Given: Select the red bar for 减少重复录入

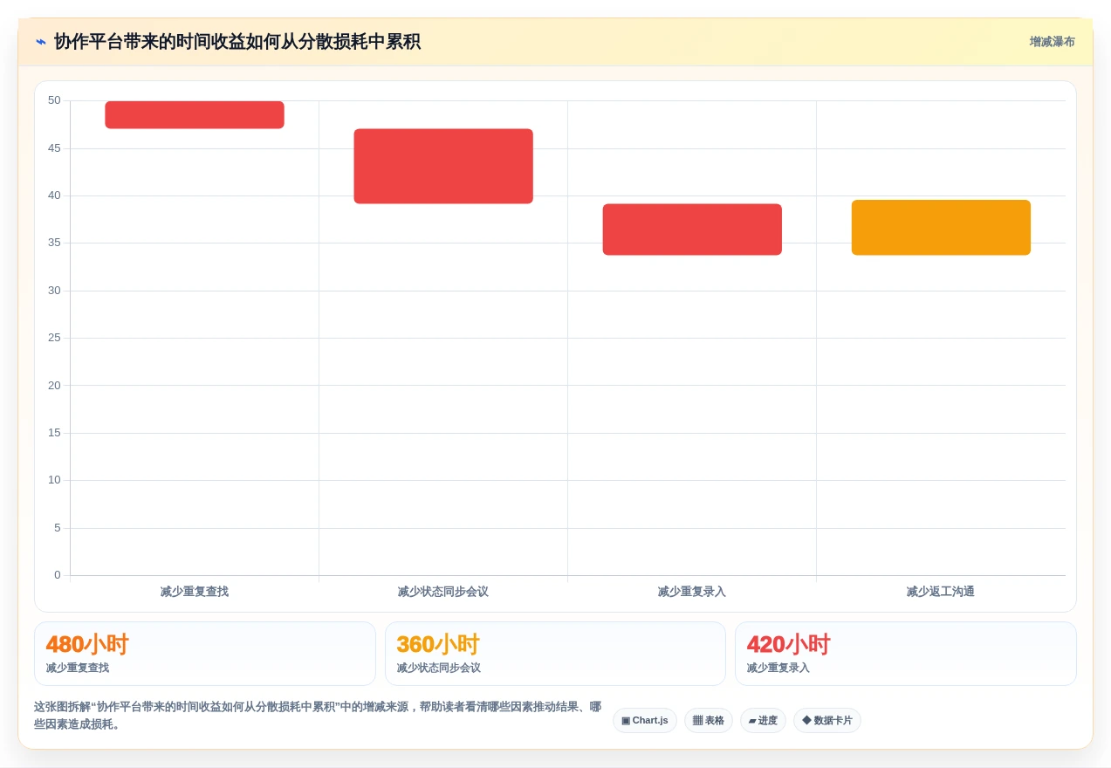Looking at the screenshot, I should coord(692,230).
